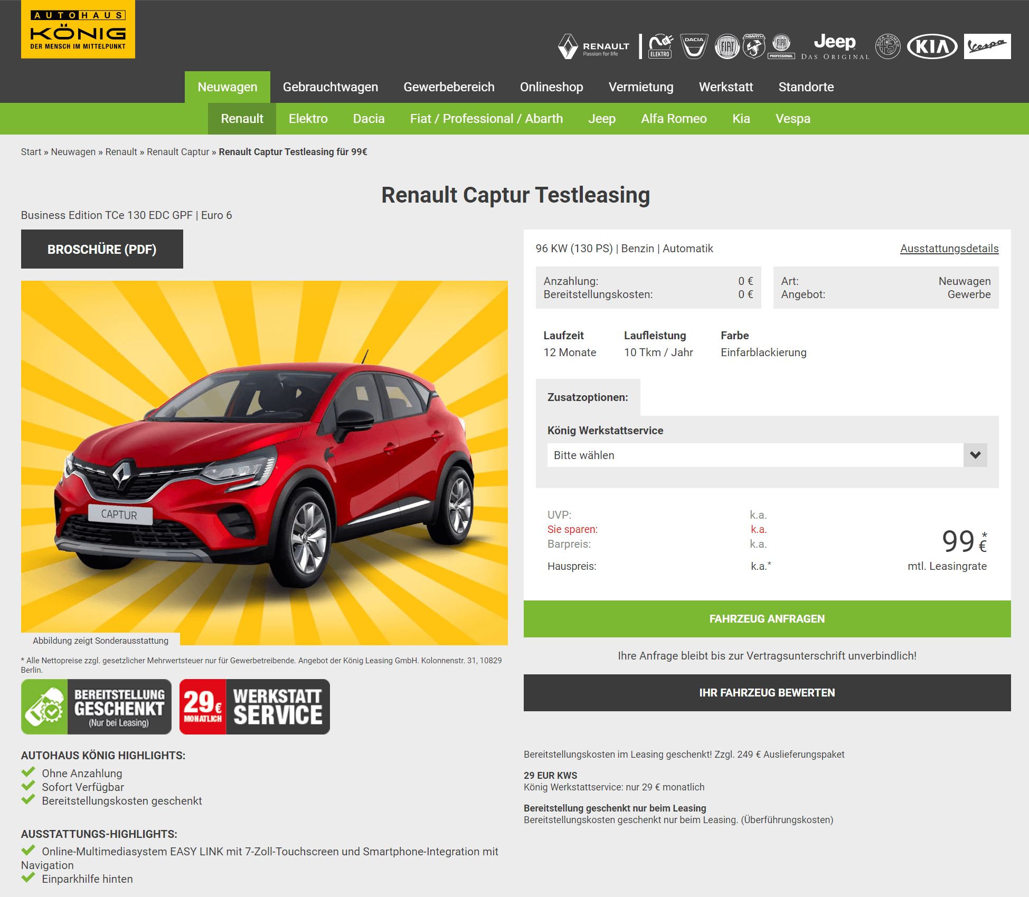The height and width of the screenshot is (897, 1029).
Task: Click the 'Einfarblackierung' Farbe value
Action: (763, 352)
